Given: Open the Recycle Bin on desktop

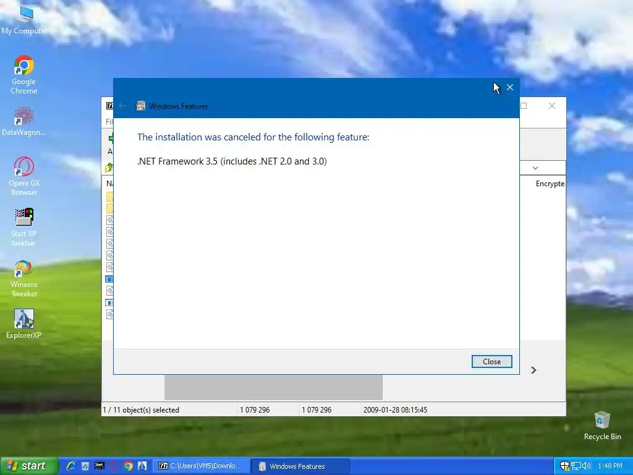Looking at the screenshot, I should click(602, 426).
